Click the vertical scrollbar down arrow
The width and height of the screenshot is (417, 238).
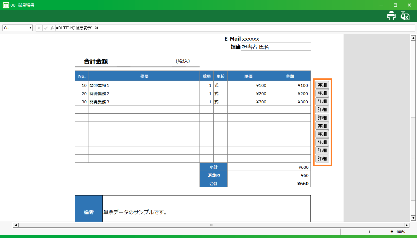[x=413, y=218]
